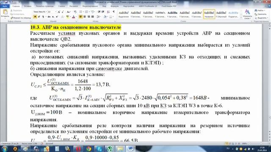271x152 pixels.
Task: Switch to the Ссылки tab
Action: (x=61, y=6)
